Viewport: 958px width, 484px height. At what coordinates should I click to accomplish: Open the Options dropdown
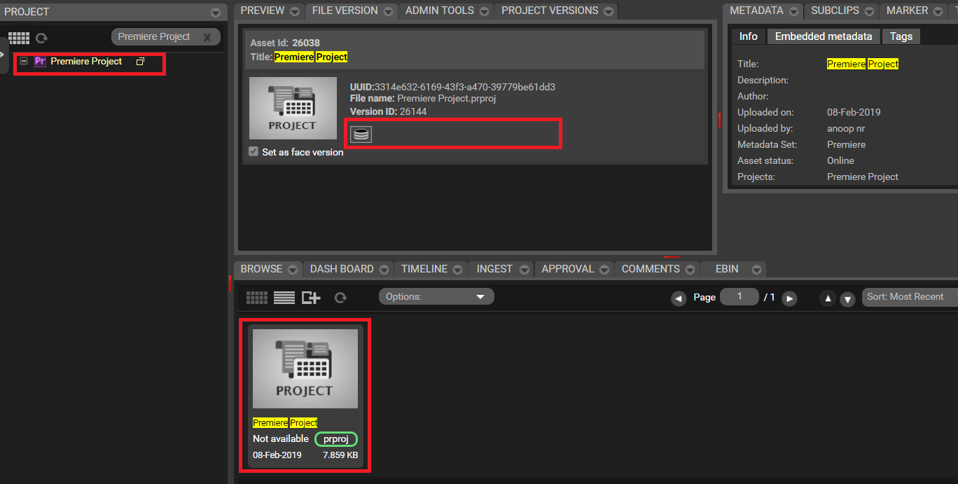pos(436,296)
